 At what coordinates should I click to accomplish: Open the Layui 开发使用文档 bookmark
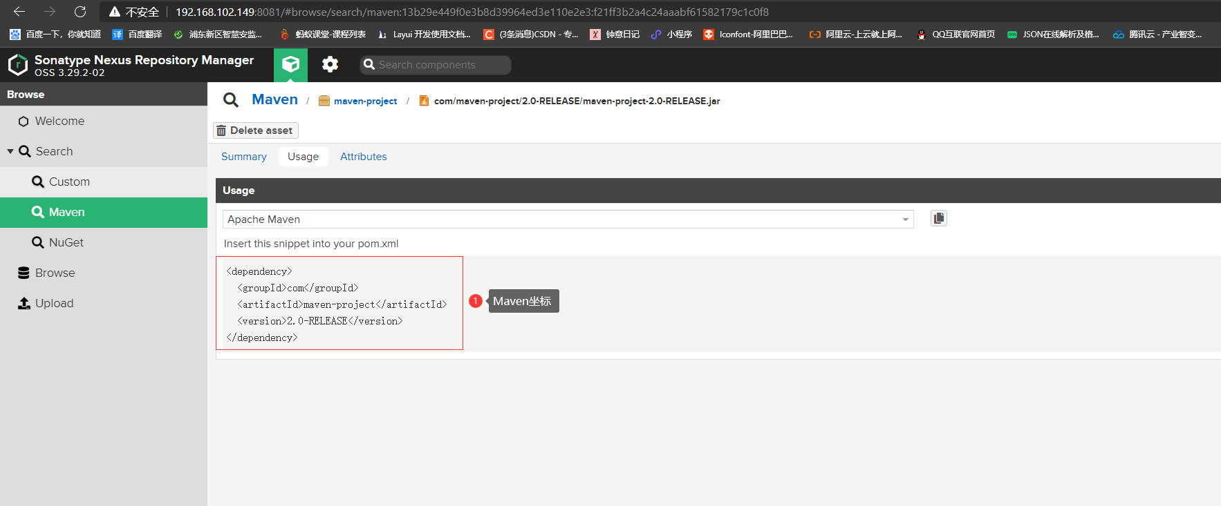pyautogui.click(x=424, y=34)
